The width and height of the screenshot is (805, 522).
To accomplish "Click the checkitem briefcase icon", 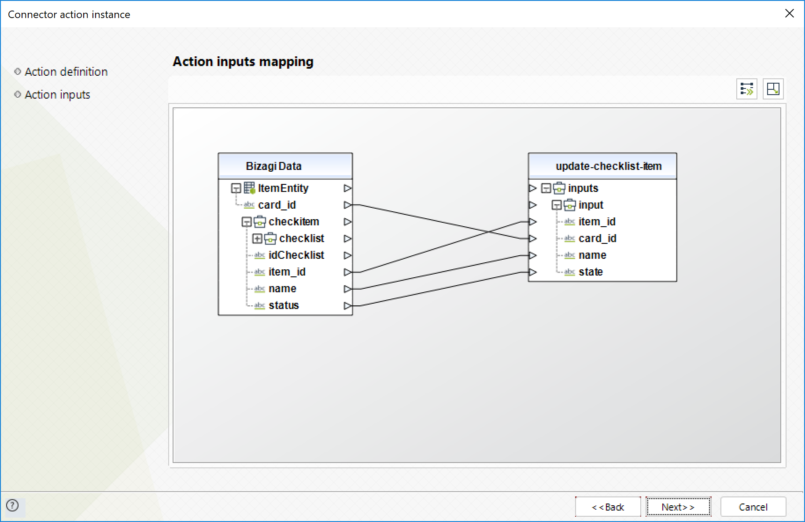I will pos(259,221).
